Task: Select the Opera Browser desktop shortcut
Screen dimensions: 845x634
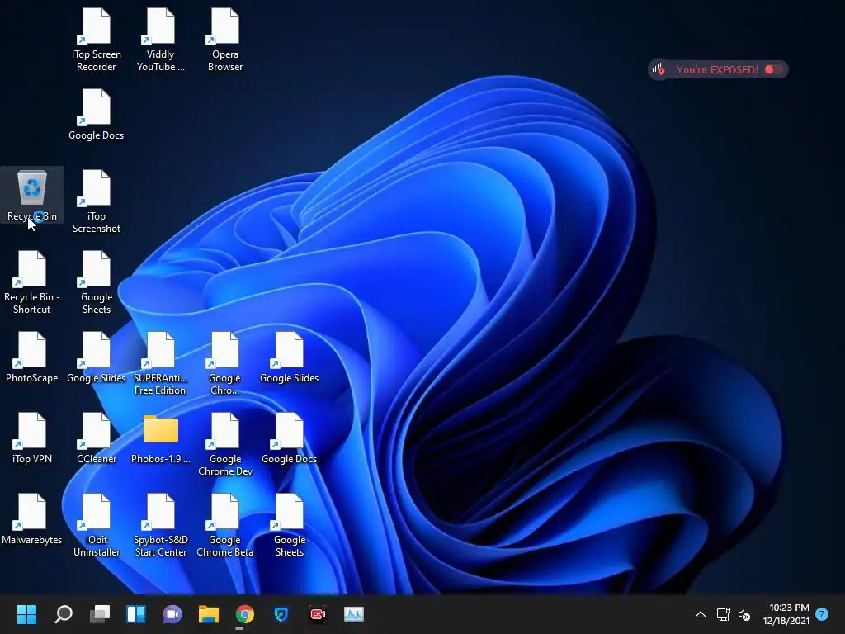Action: (225, 40)
